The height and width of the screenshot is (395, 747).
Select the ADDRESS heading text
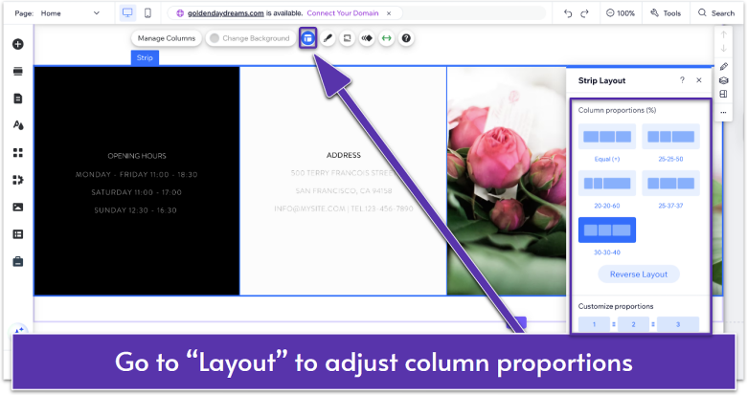click(344, 155)
